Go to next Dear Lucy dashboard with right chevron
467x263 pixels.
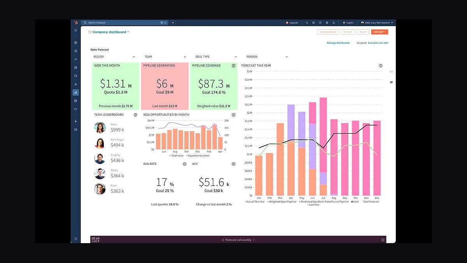[x=254, y=240]
